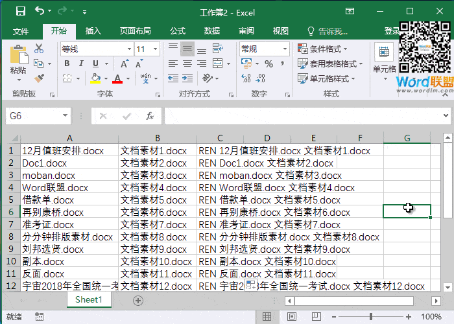
Task: Open the 单元格样式 dropdown
Action: [326, 78]
